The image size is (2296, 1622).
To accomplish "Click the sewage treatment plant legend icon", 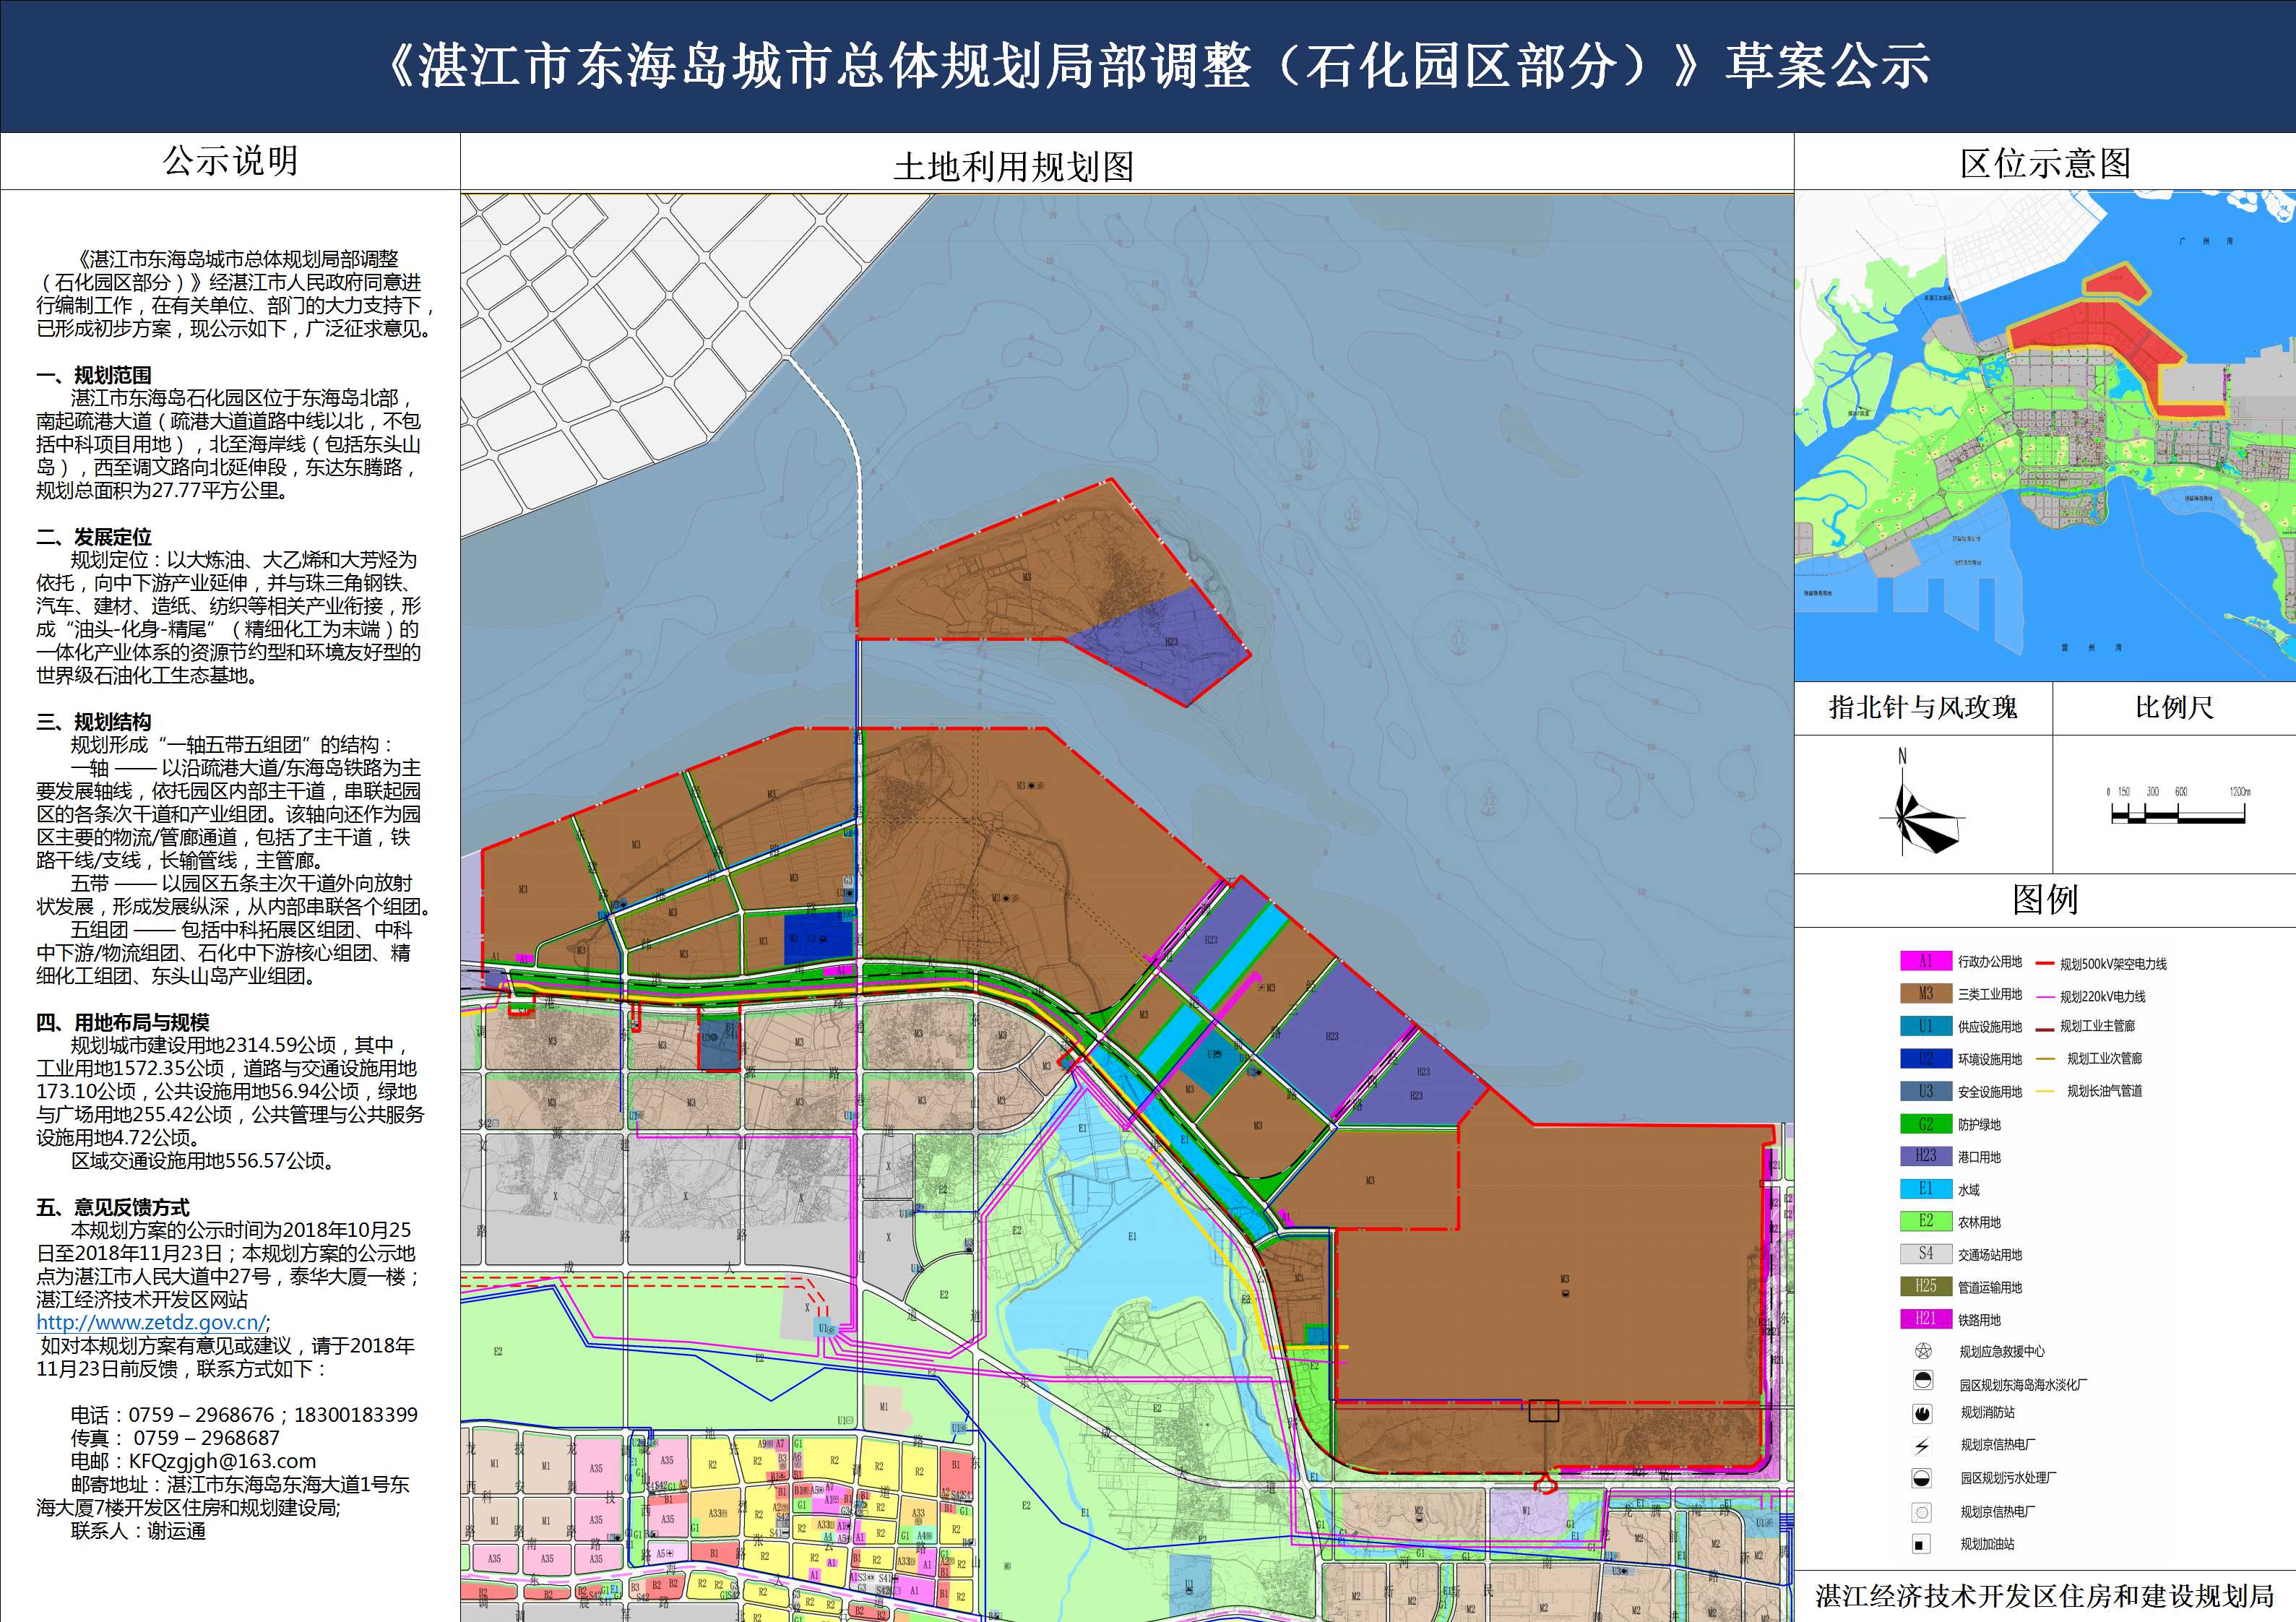I will pos(1922,1478).
